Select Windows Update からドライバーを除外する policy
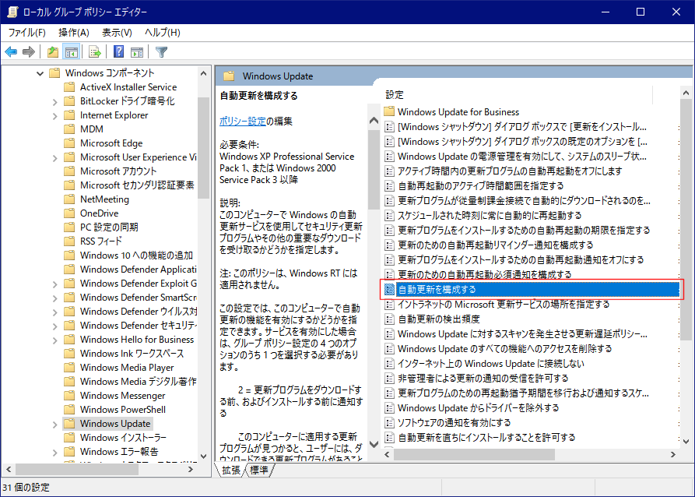695x497 pixels. [479, 408]
